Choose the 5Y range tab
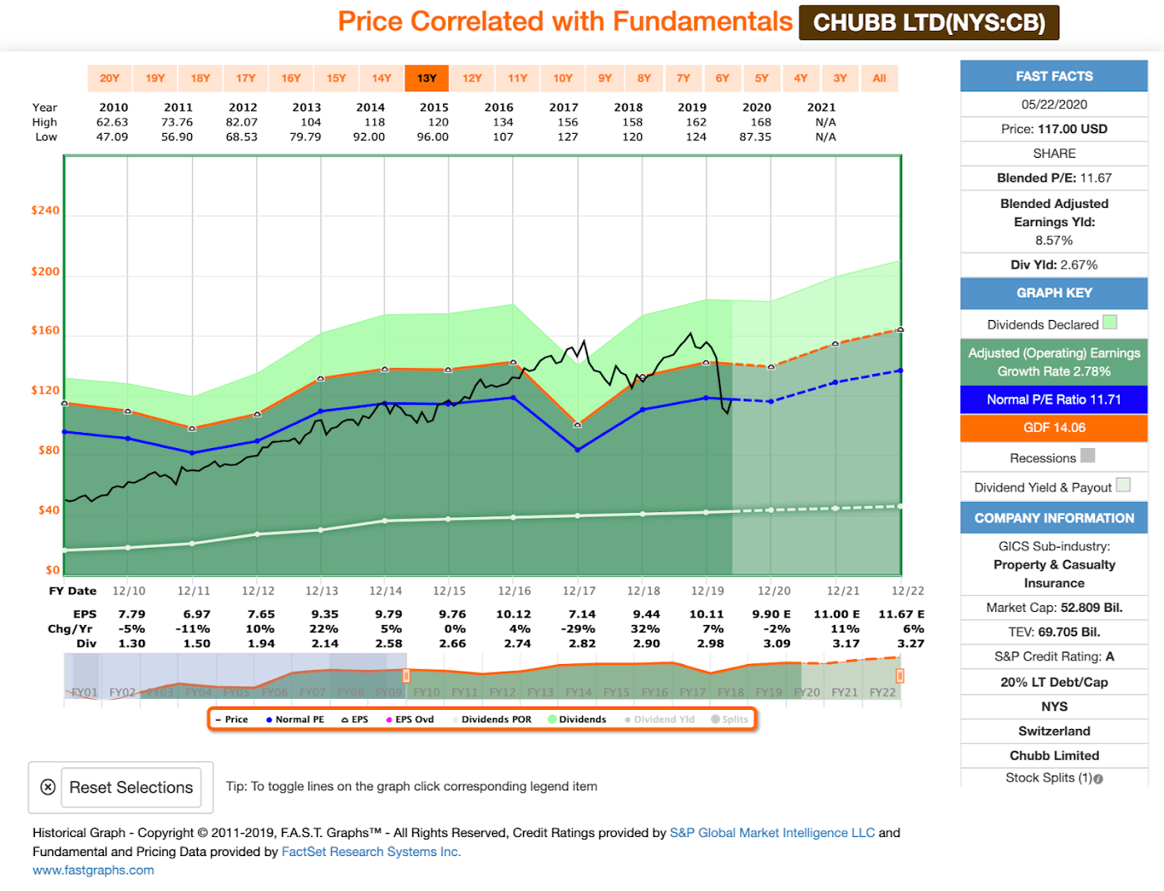The height and width of the screenshot is (891, 1164). [x=762, y=78]
